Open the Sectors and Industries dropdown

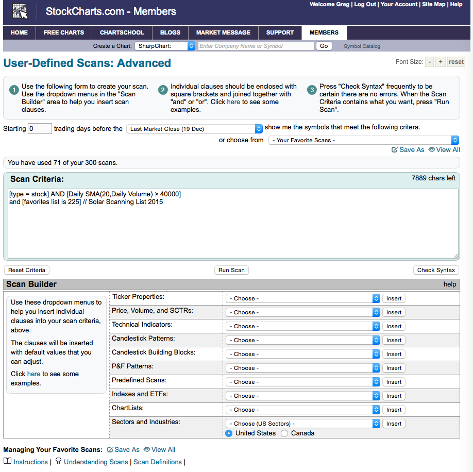[x=303, y=424]
